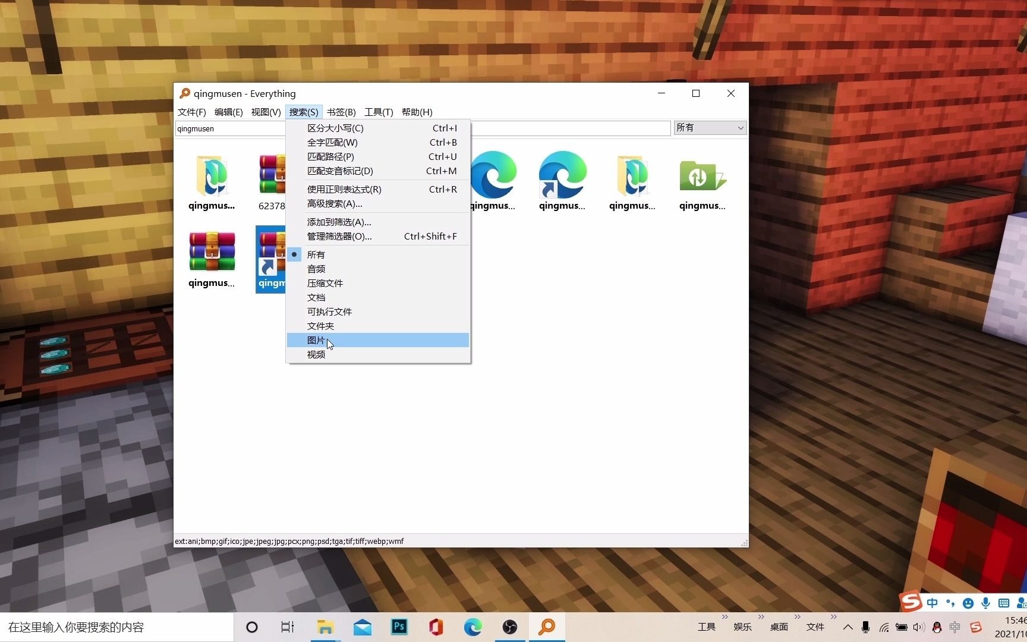Select the unselected WinRAR qingmus archive in second row
The height and width of the screenshot is (642, 1027).
point(212,259)
